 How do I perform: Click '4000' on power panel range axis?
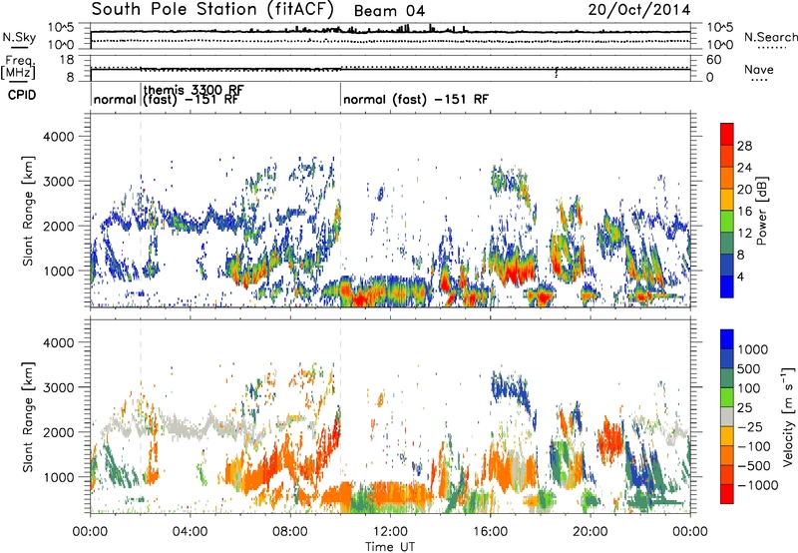tap(58, 137)
